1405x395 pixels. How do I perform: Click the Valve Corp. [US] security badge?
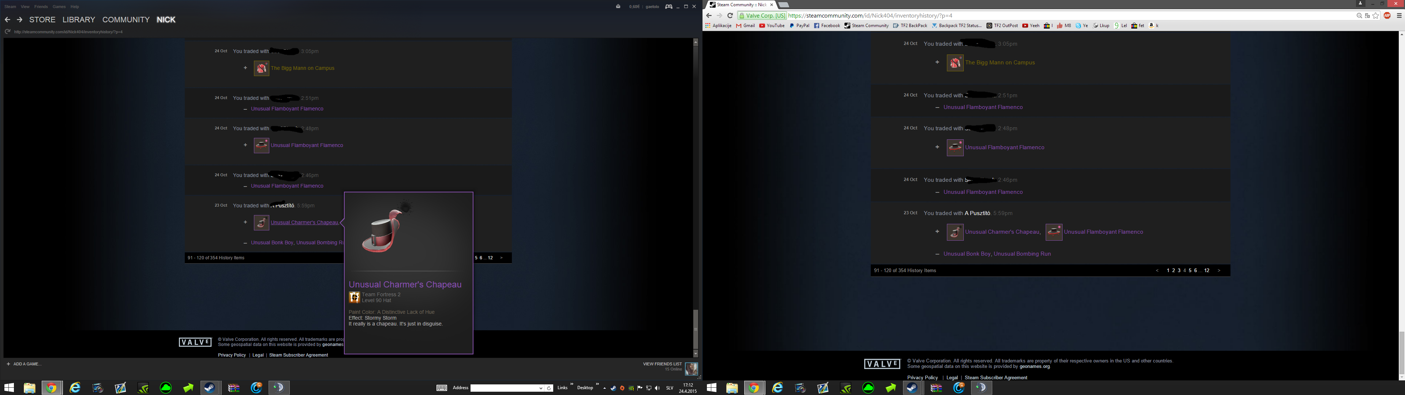(x=762, y=16)
